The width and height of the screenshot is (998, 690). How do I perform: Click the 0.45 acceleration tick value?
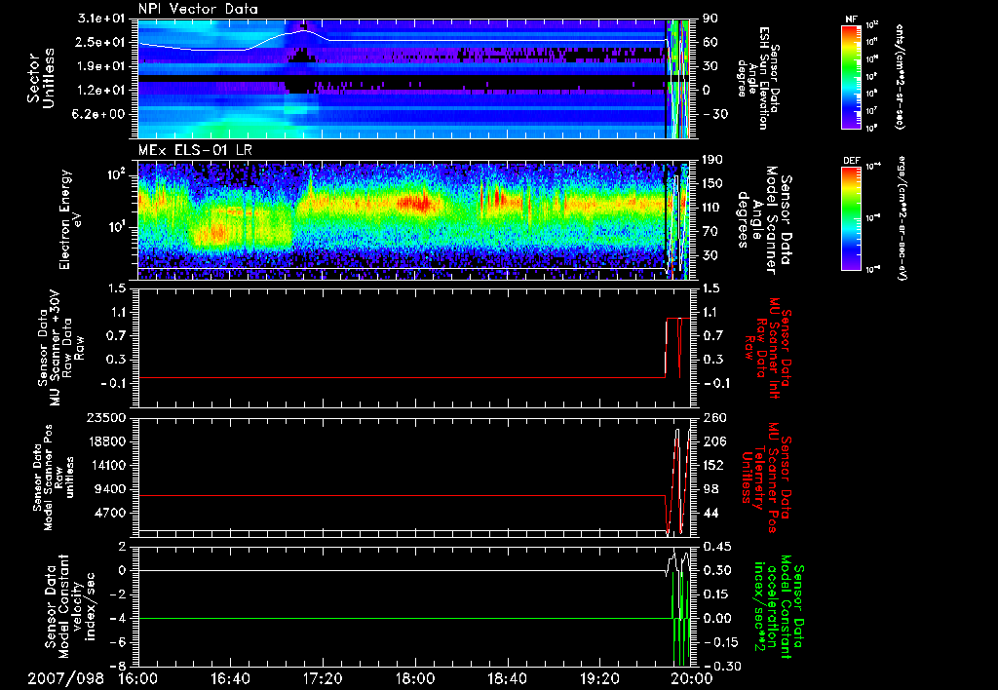coord(717,547)
